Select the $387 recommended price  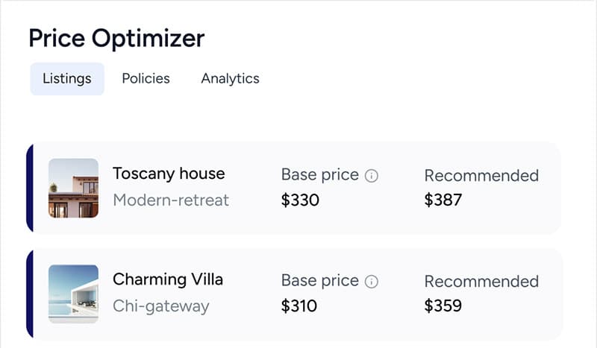tap(443, 200)
